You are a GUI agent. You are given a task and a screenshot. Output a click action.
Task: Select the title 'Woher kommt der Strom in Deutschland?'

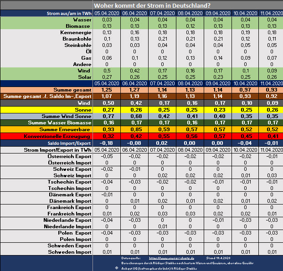click(x=152, y=5)
